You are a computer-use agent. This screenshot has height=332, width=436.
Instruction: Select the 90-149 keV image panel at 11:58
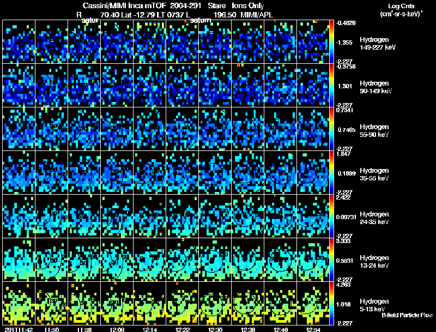pyautogui.click(x=84, y=86)
